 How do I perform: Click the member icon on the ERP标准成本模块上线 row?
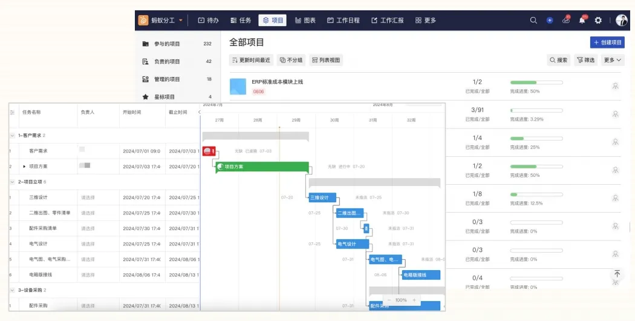click(615, 86)
